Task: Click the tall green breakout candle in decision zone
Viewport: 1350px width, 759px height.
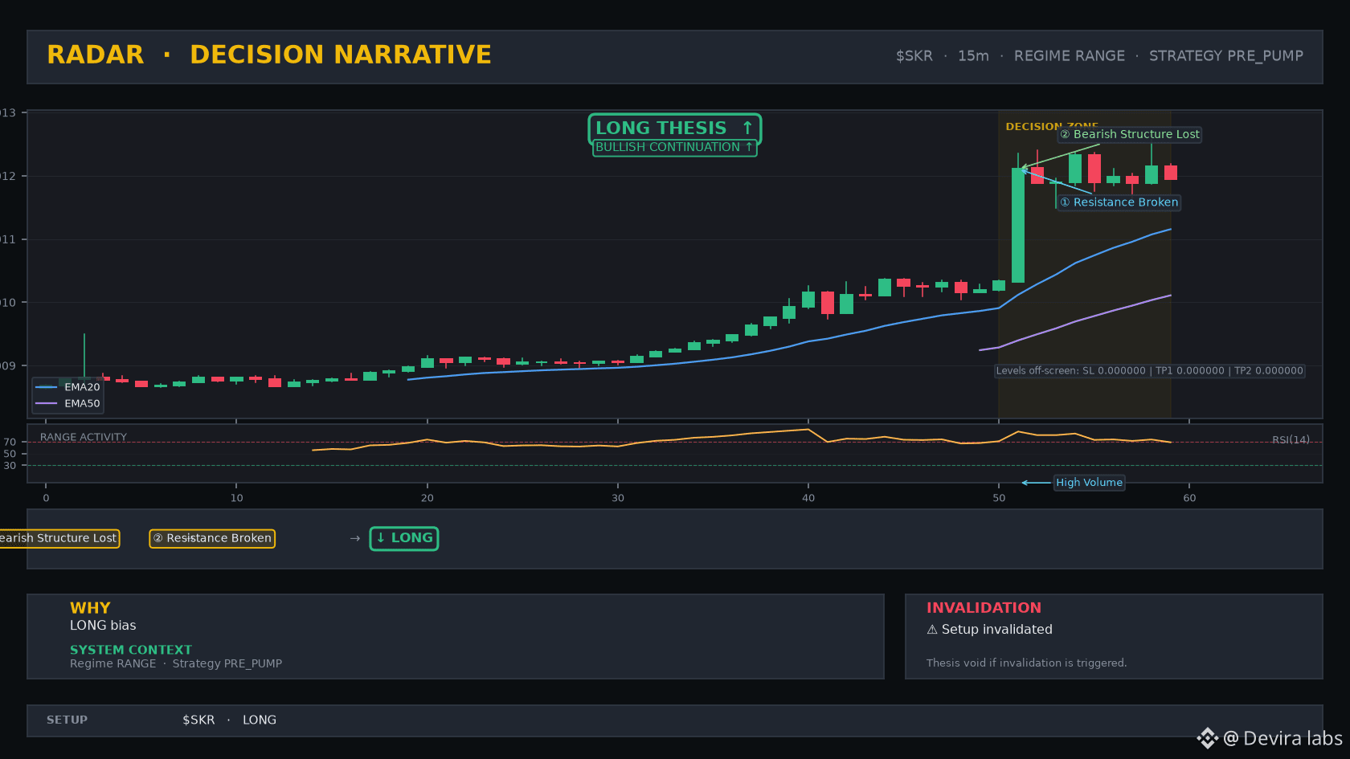Action: (x=1018, y=225)
